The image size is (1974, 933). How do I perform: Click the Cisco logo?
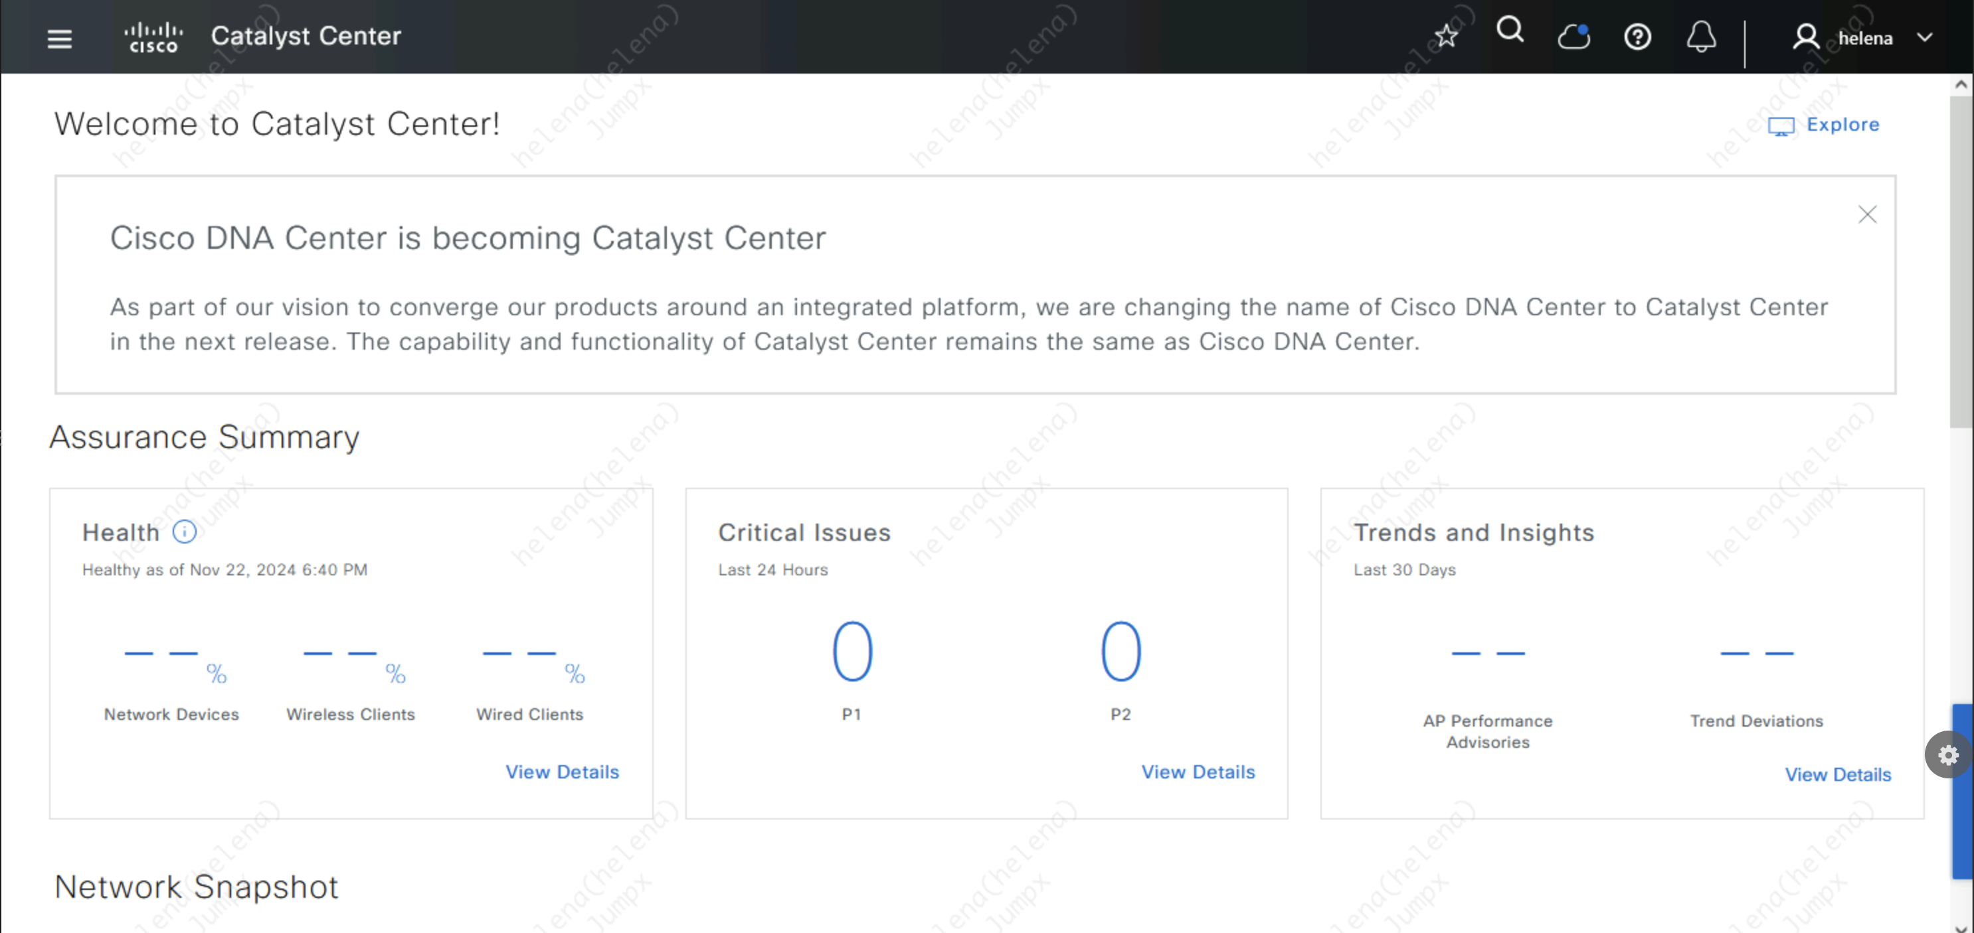pos(153,38)
